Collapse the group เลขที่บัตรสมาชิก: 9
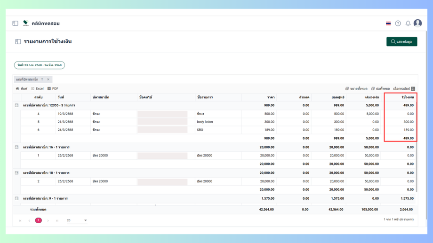The height and width of the screenshot is (243, 433). [17, 199]
